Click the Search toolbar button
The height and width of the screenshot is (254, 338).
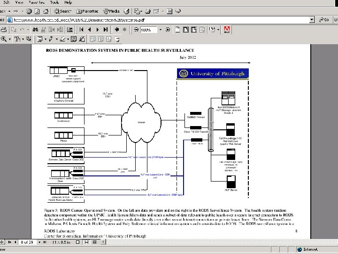[62, 11]
